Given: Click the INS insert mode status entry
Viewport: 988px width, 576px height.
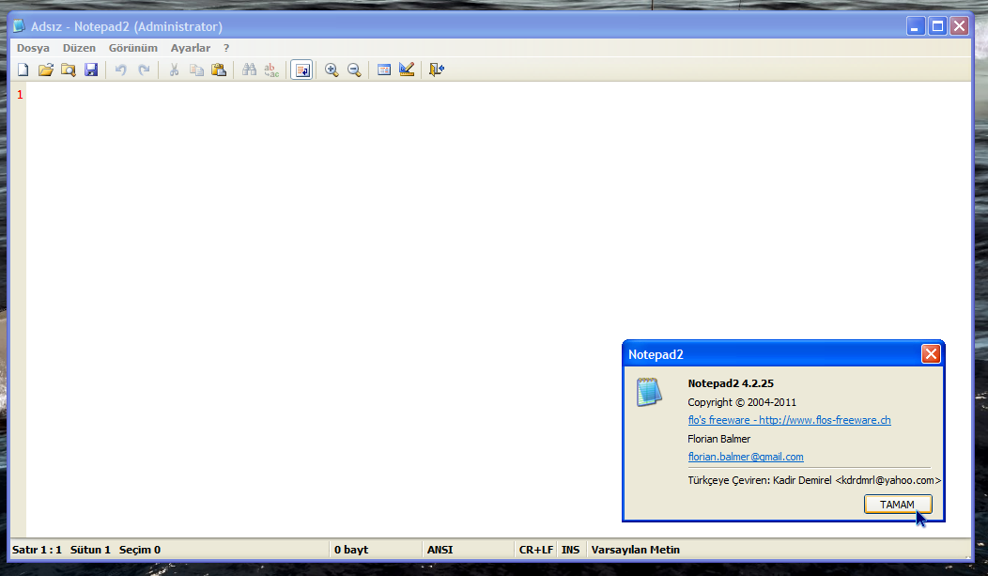Looking at the screenshot, I should pyautogui.click(x=570, y=550).
